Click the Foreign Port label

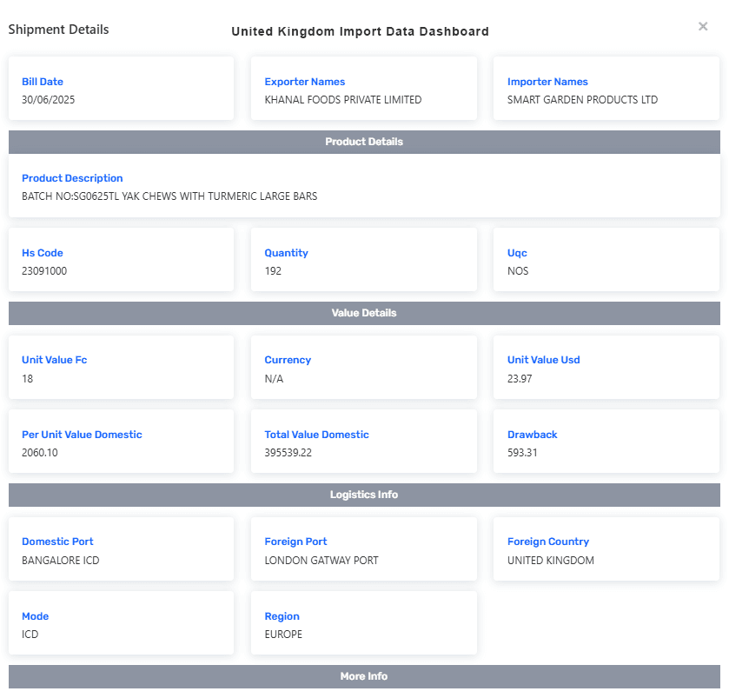tap(295, 542)
